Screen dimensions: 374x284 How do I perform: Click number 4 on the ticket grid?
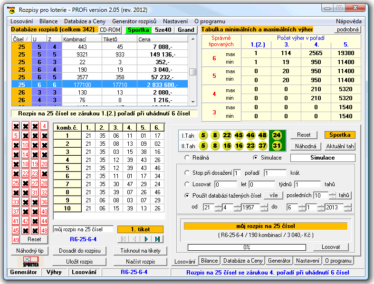(x=44, y=126)
